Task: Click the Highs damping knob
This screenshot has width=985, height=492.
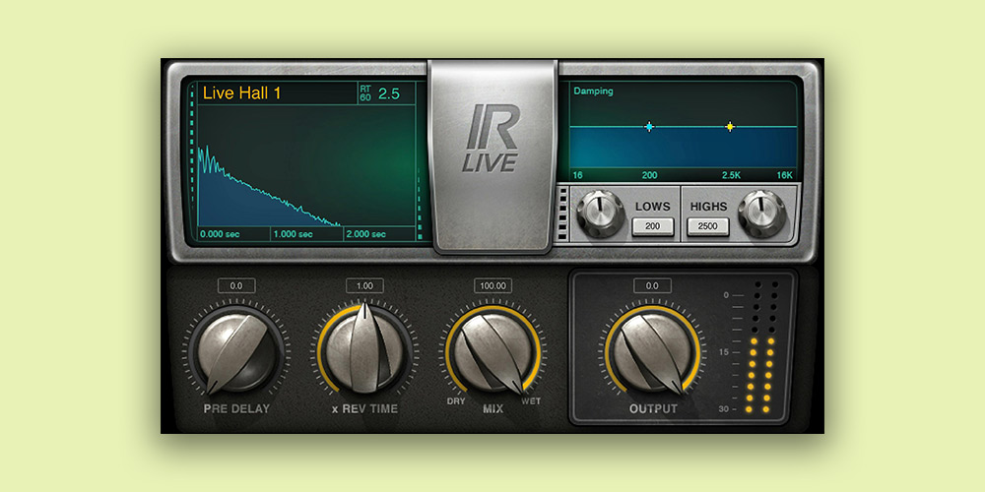Action: pyautogui.click(x=762, y=214)
